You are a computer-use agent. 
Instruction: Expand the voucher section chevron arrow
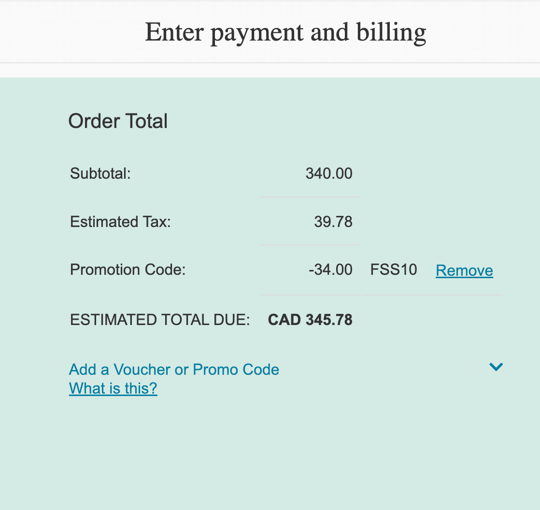(x=496, y=367)
